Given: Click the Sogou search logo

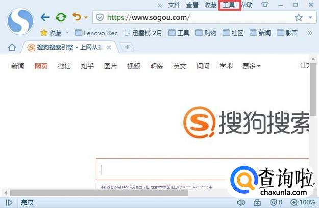Looking at the screenshot, I should 246,123.
